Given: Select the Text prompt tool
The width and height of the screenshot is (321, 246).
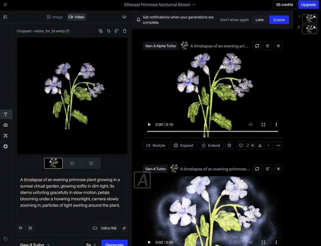Looking at the screenshot, I should pyautogui.click(x=6, y=115).
